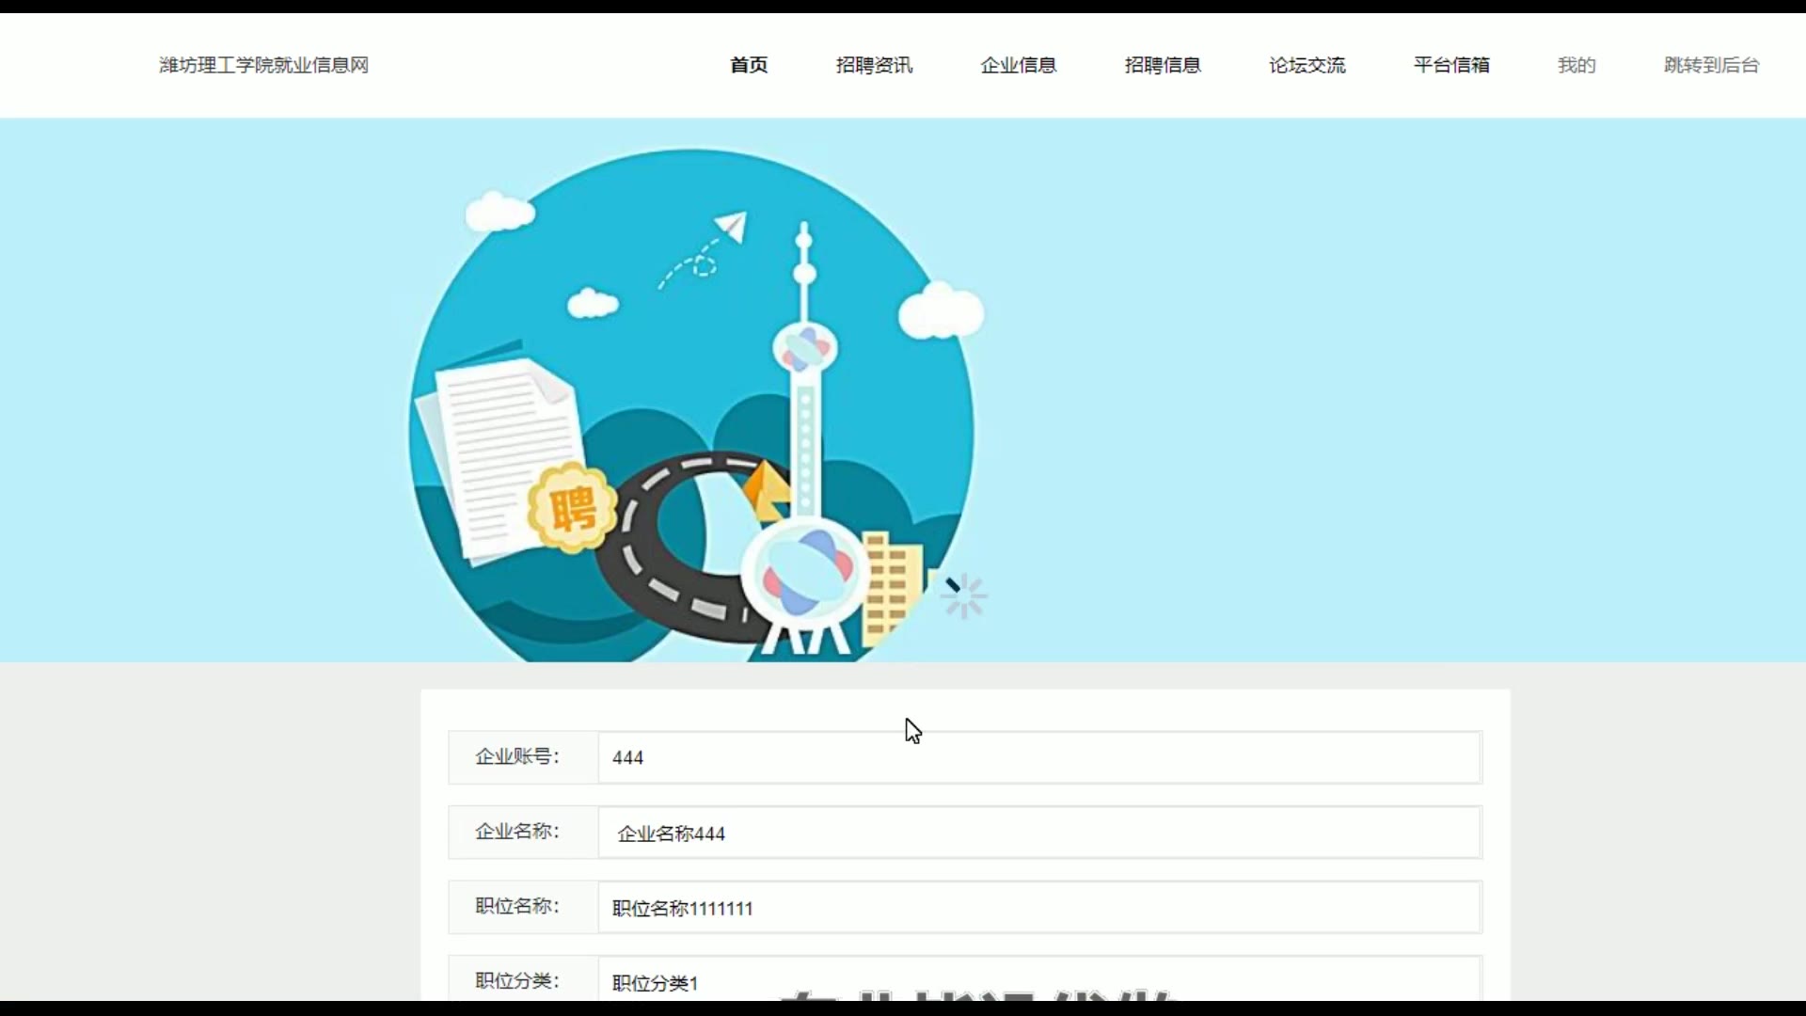Jump to backend via 跳转到后台
1806x1016 pixels.
1711,65
